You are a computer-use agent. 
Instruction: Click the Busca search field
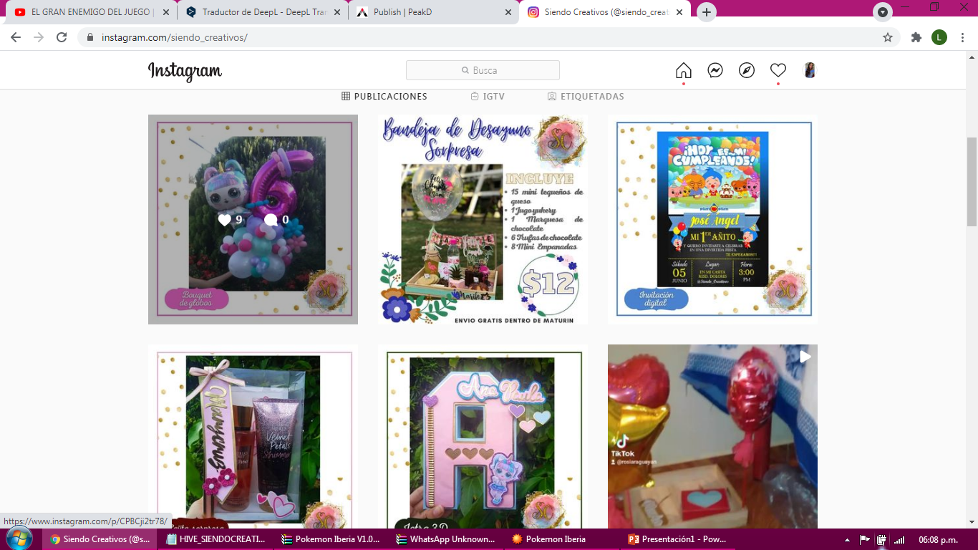click(483, 70)
